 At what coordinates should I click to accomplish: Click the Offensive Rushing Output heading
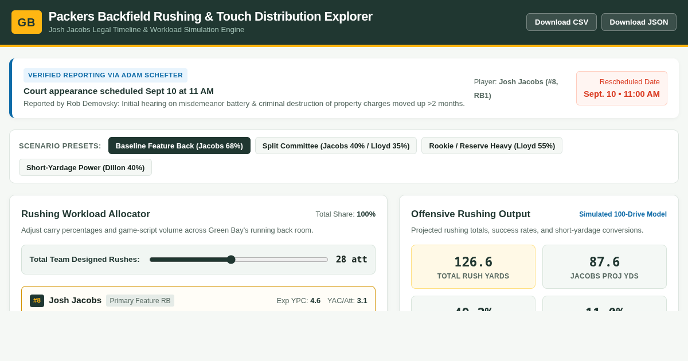click(x=471, y=214)
